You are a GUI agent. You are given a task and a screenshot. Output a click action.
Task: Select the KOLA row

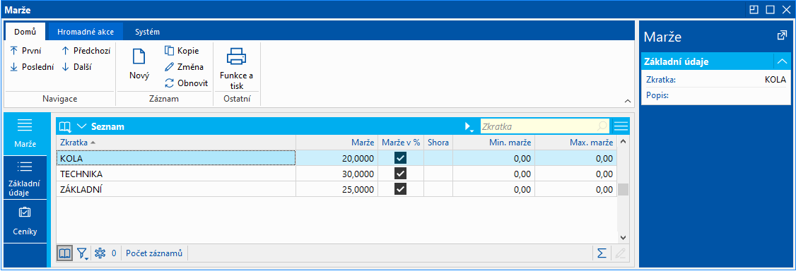point(336,158)
